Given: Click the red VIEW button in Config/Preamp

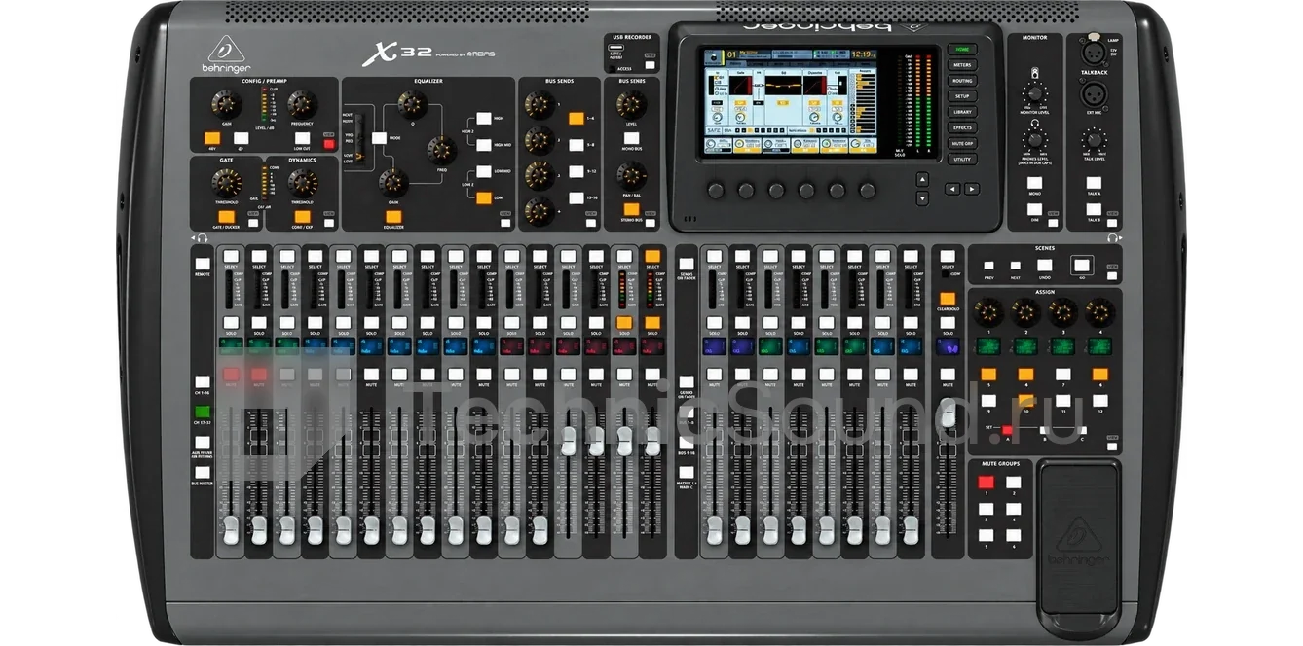Looking at the screenshot, I should click(329, 144).
